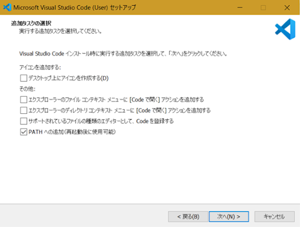Check the Explorer file context menu (ファイル コンテキスト) option
This screenshot has width=300, height=227.
tap(23, 100)
